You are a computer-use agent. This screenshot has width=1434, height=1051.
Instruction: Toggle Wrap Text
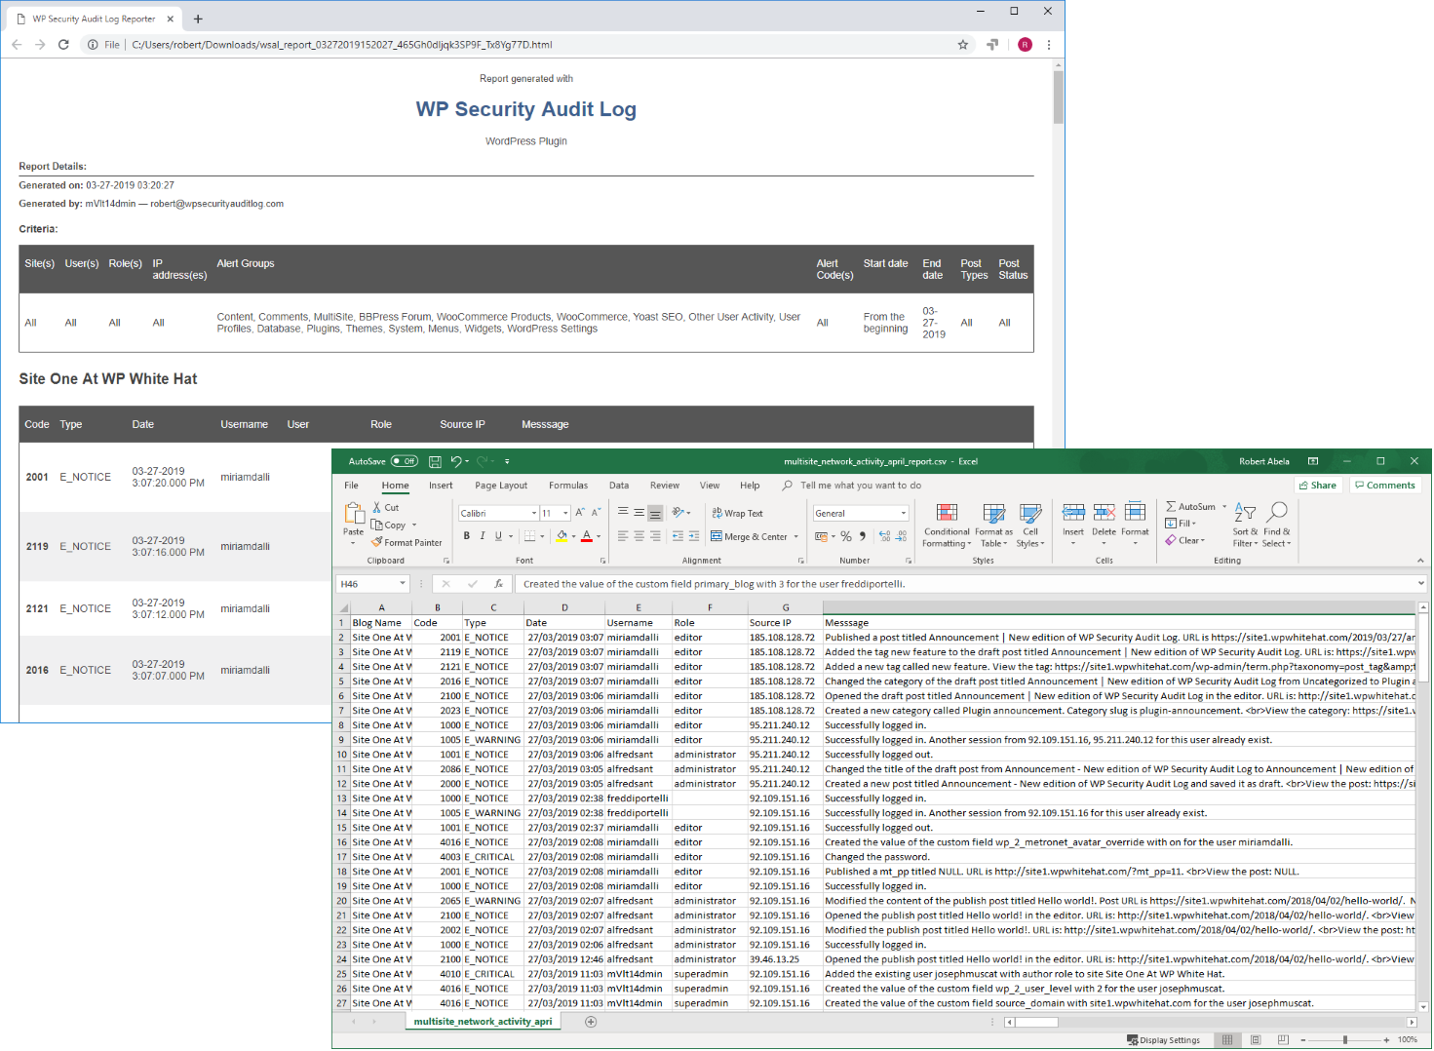737,514
